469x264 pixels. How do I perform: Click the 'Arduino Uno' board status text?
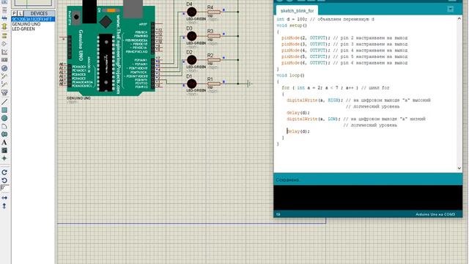pos(435,214)
